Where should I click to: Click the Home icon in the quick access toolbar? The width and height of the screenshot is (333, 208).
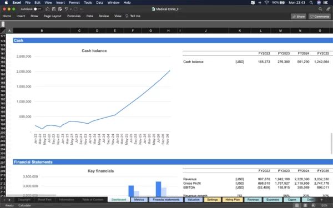coord(48,9)
